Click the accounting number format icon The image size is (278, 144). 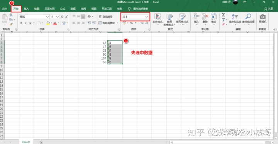(124, 23)
